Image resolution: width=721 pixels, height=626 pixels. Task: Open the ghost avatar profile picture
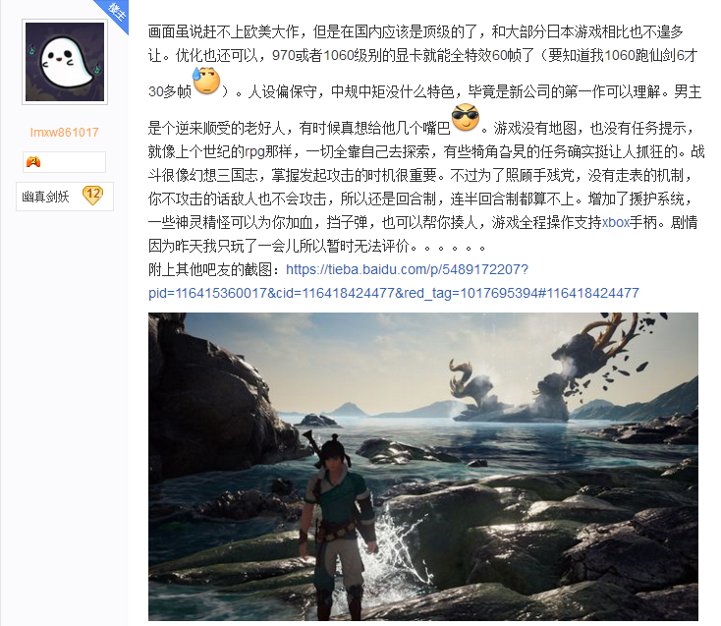pyautogui.click(x=65, y=62)
